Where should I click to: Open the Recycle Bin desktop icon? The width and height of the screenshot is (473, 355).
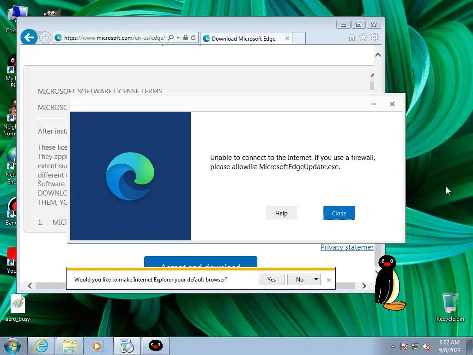point(450,307)
